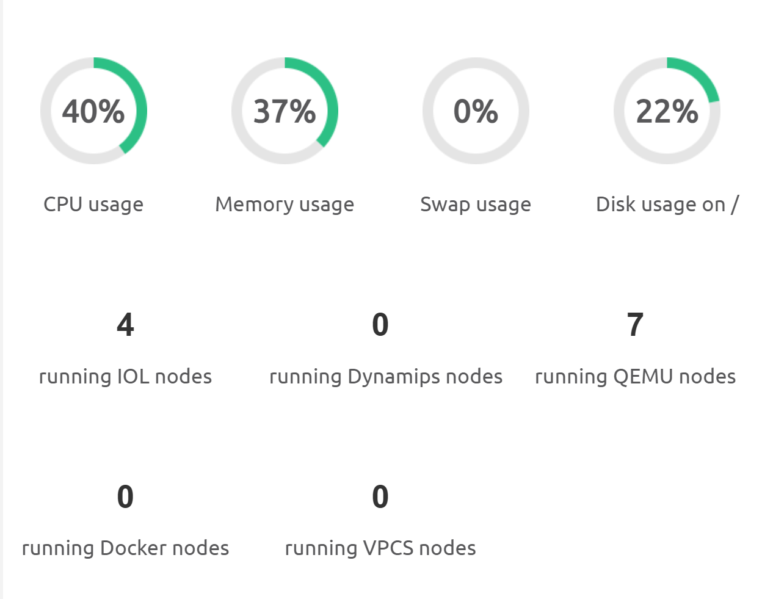Click the Disk usage 22% gauge

click(x=667, y=111)
